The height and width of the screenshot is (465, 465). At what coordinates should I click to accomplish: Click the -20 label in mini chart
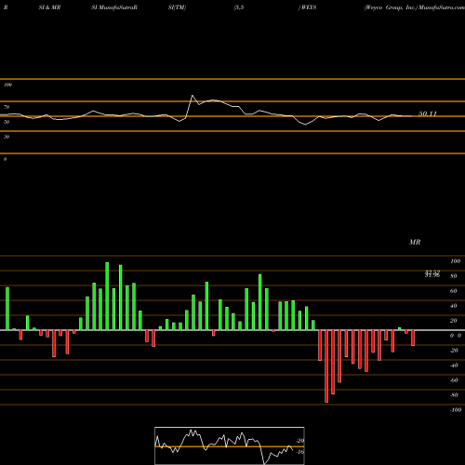300,441
